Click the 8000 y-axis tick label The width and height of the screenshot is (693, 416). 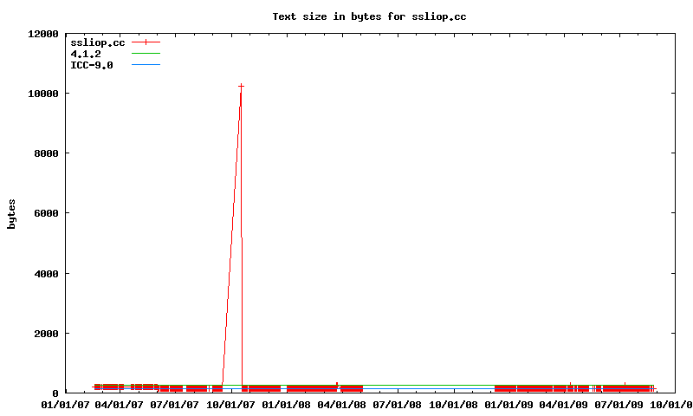tap(43, 153)
